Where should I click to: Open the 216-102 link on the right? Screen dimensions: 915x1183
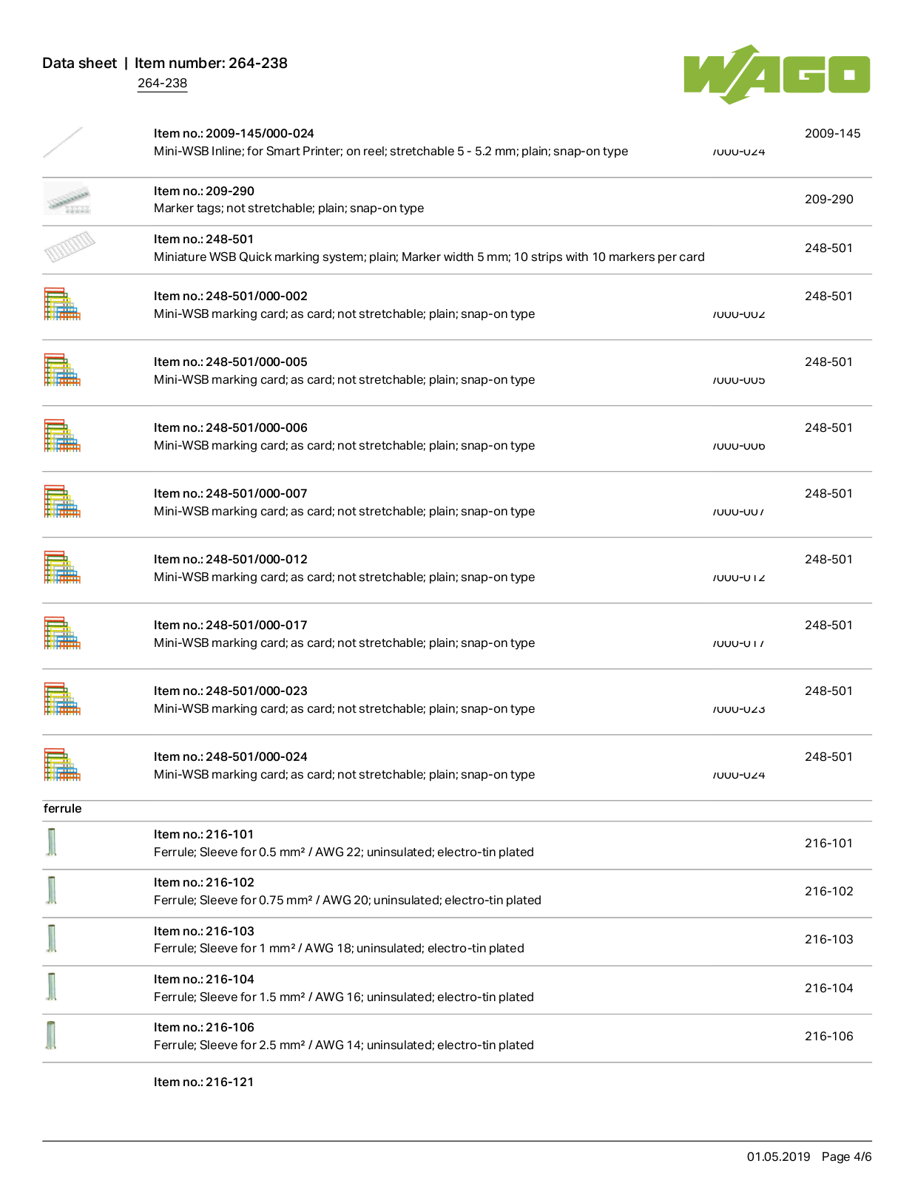point(828,892)
